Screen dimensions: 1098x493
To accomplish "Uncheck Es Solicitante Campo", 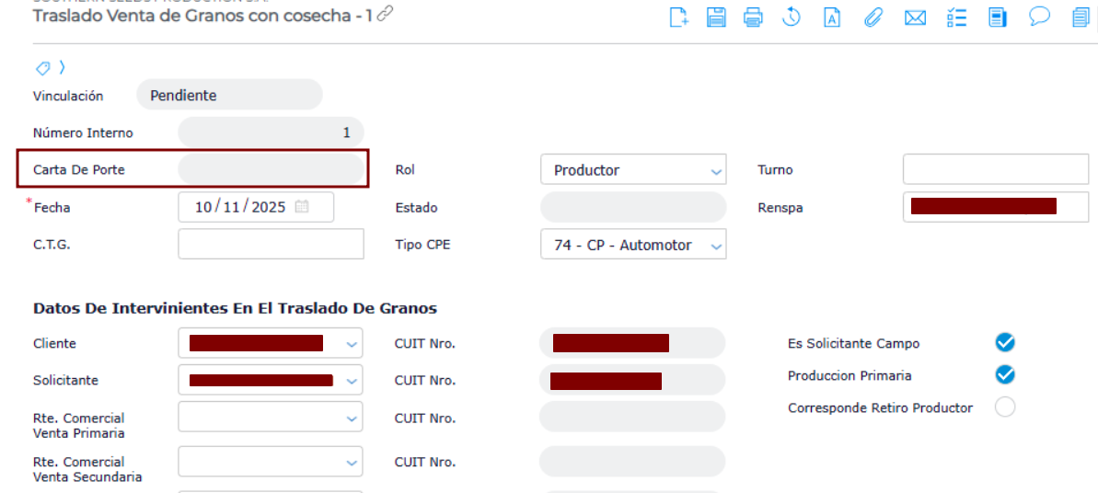I will tap(1005, 343).
